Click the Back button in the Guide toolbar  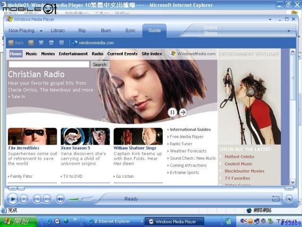pyautogui.click(x=16, y=43)
